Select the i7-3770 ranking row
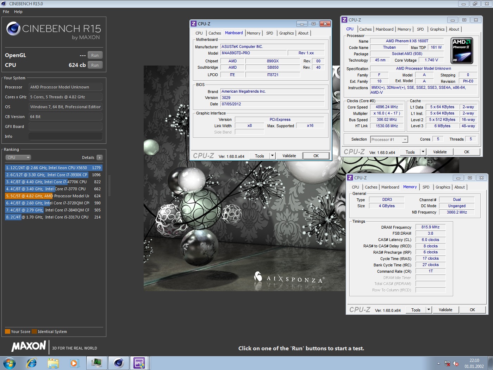Screen dimensions: 493x370 pos(54,189)
